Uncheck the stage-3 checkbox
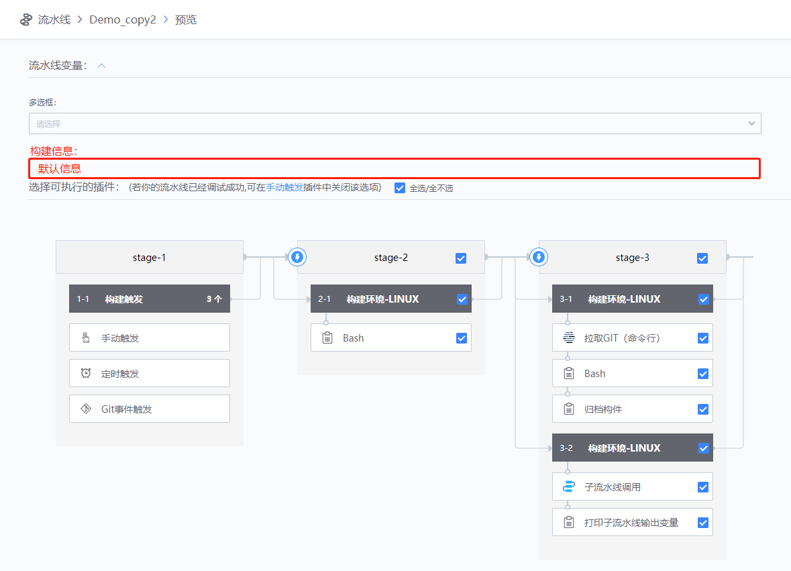This screenshot has height=571, width=791. pos(702,258)
